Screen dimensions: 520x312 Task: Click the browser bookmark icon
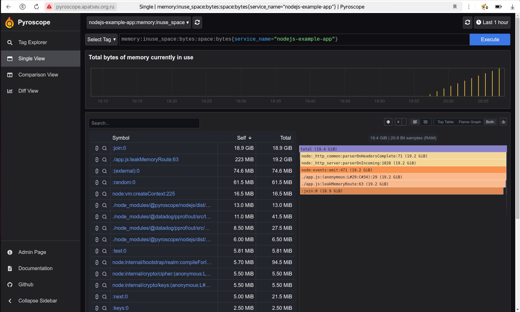(455, 7)
